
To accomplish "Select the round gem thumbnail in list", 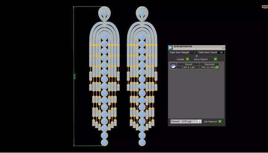I will point(173,66).
